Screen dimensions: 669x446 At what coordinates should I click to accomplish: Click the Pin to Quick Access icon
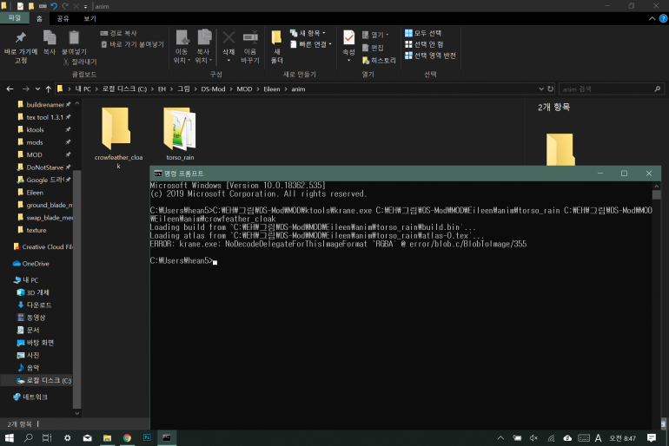[x=21, y=38]
